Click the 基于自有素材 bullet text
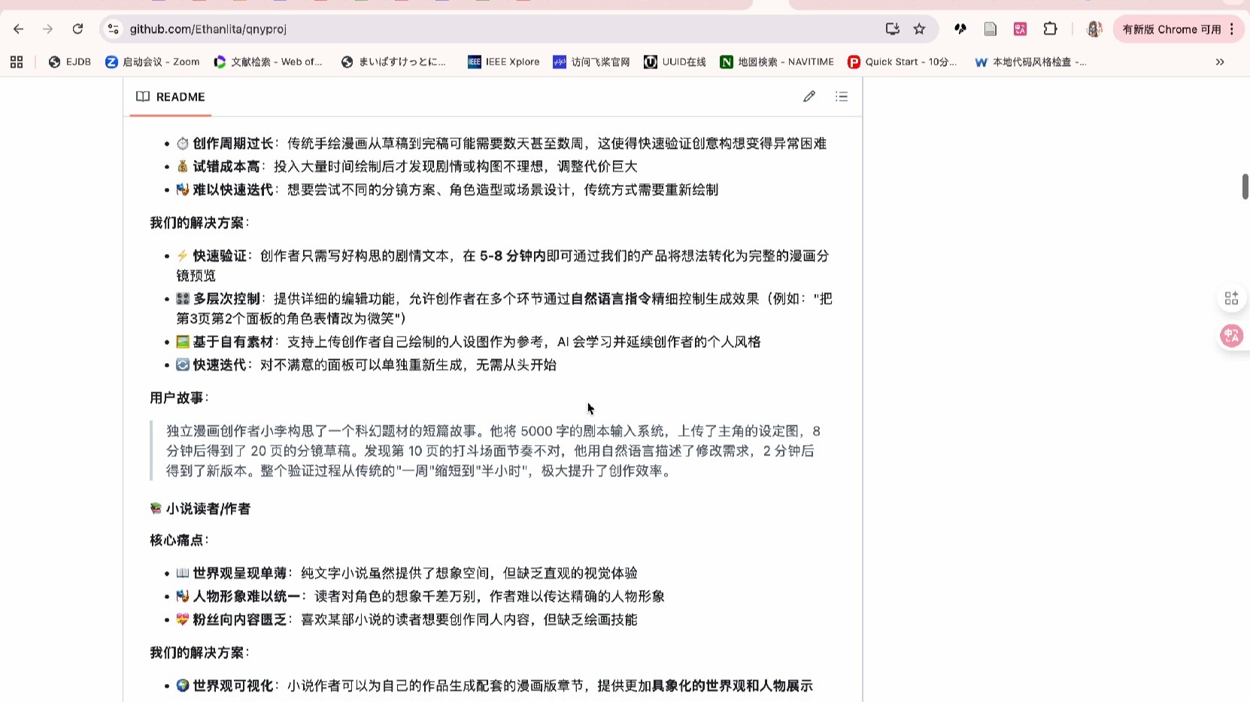This screenshot has height=702, width=1250. (x=469, y=342)
